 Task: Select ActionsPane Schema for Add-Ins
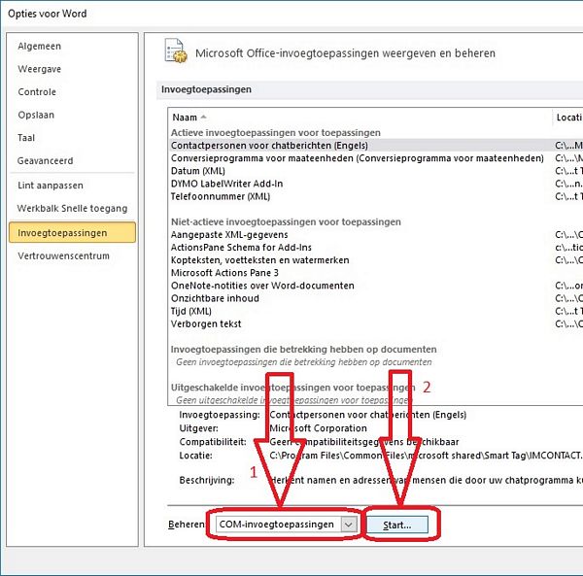coord(375,248)
